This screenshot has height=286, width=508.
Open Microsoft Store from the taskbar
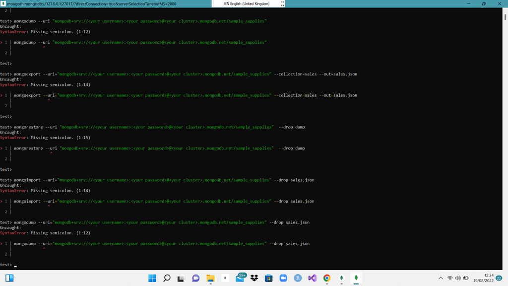[268, 278]
